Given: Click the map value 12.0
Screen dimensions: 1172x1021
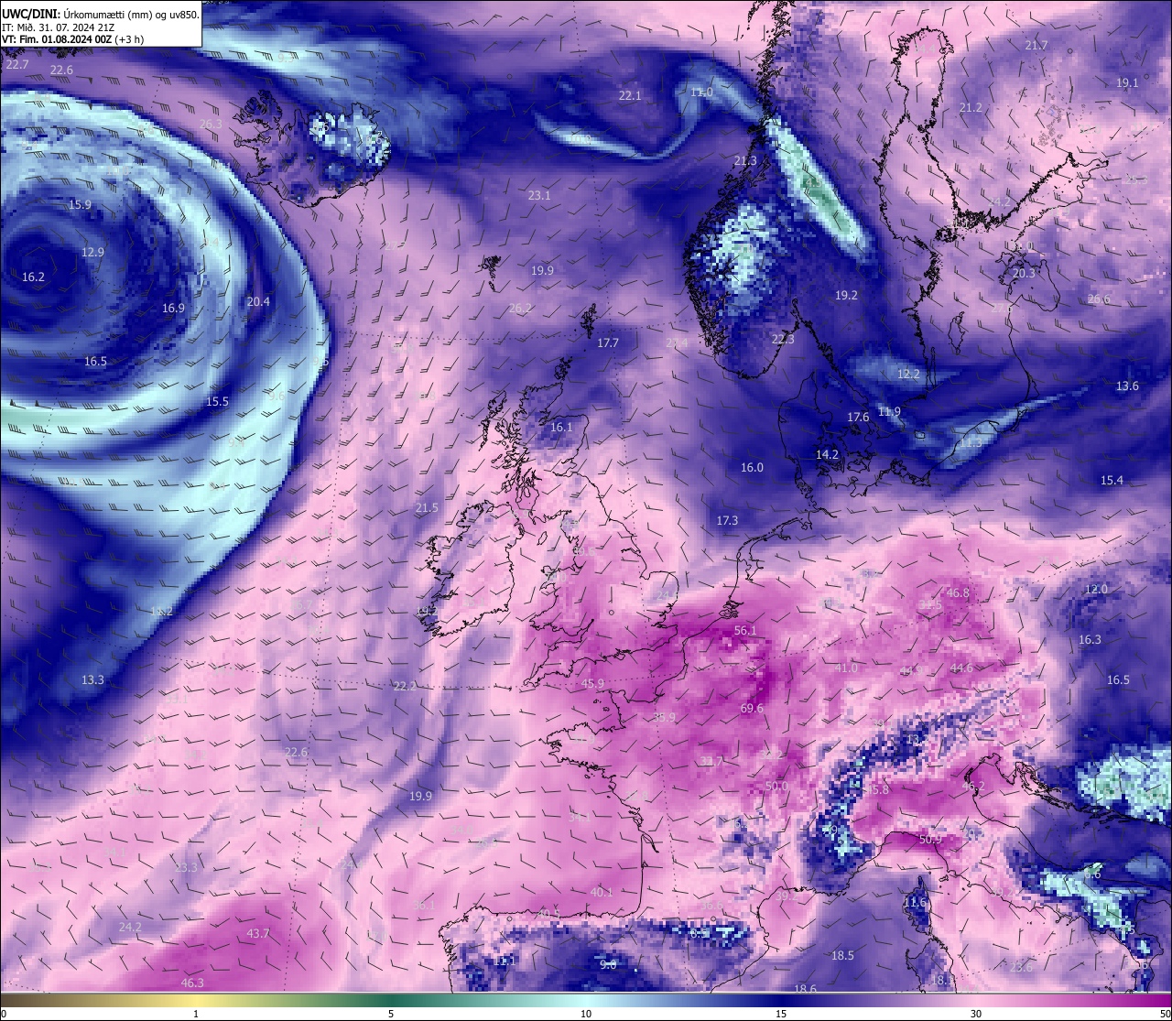Looking at the screenshot, I should click(1096, 589).
